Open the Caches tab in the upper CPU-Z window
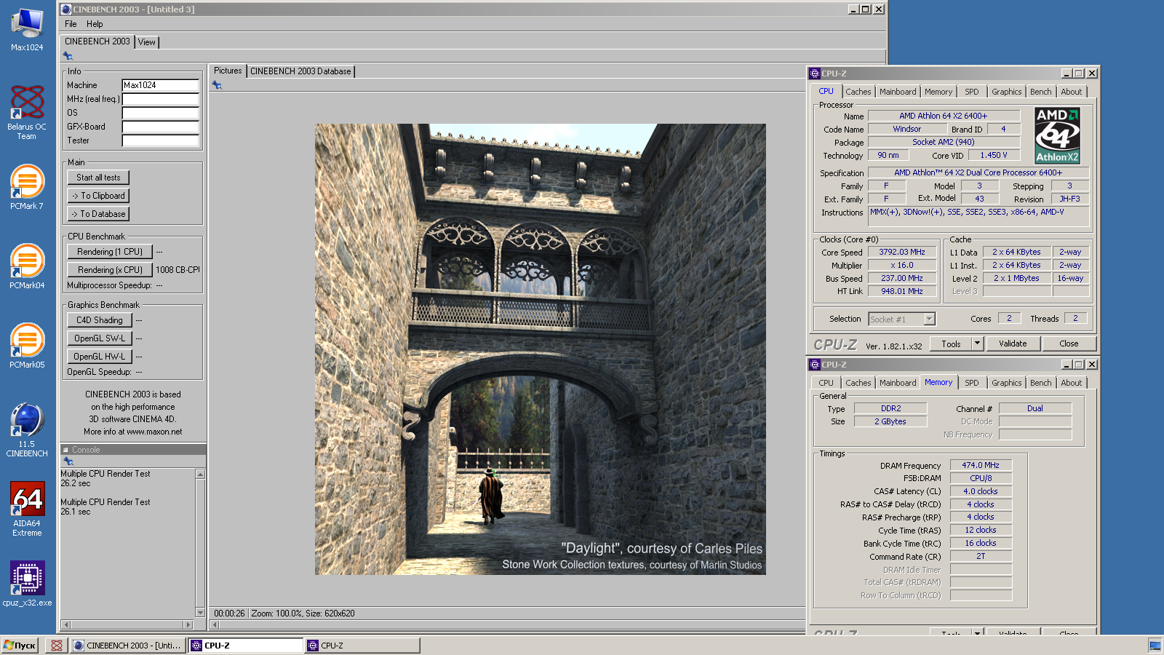The width and height of the screenshot is (1164, 655). (x=858, y=92)
